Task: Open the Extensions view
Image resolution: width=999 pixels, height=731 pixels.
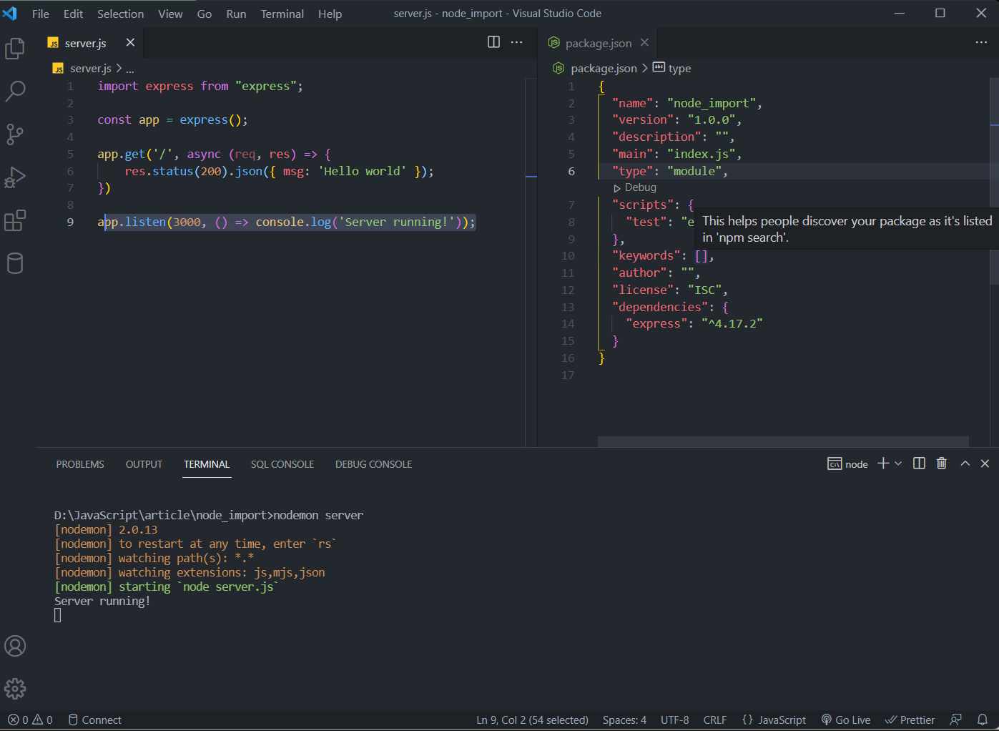Action: [15, 220]
